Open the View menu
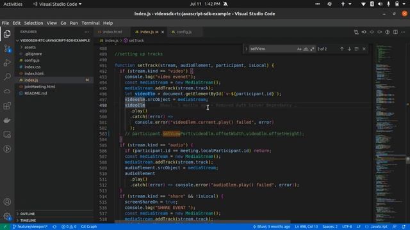This screenshot has height=230, width=410. pyautogui.click(x=52, y=23)
